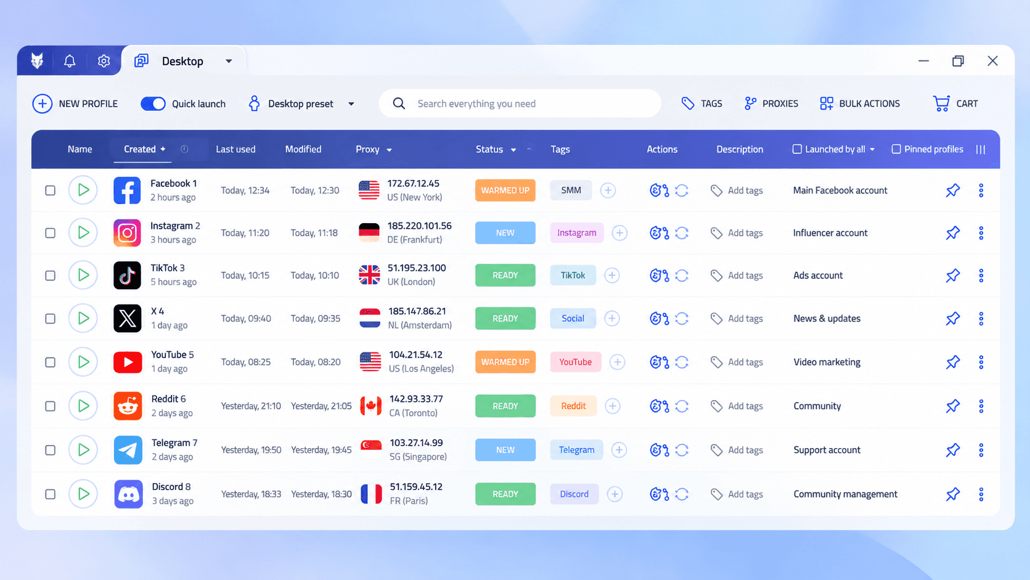Screen dimensions: 1030x580
Task: Click the Telegram app icon
Action: (x=128, y=450)
